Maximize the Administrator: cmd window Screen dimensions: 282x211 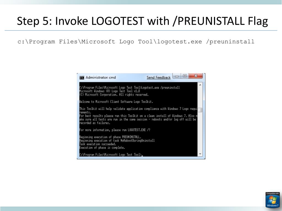click(x=185, y=76)
